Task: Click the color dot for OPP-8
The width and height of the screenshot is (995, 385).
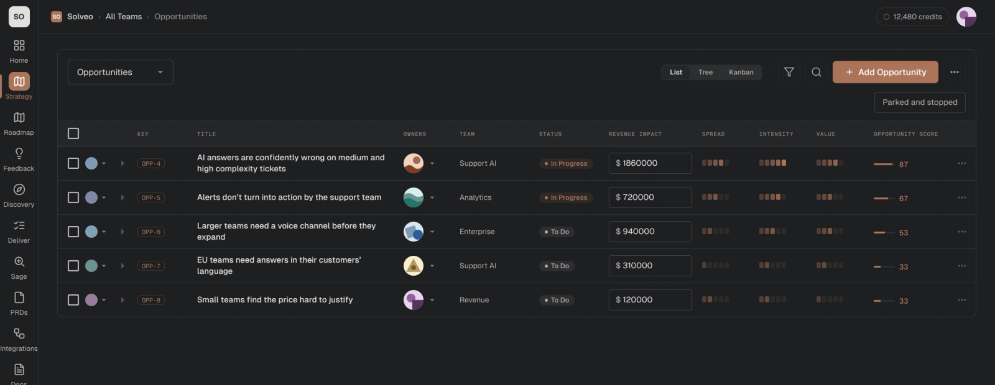Action: pos(91,300)
